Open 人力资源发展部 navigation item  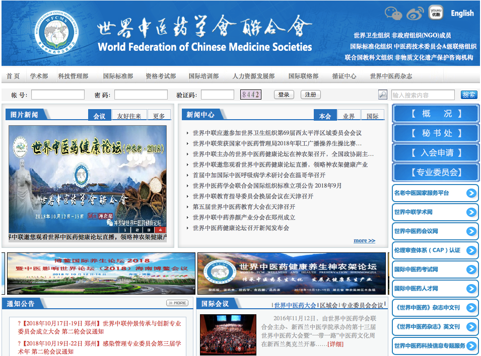click(253, 76)
